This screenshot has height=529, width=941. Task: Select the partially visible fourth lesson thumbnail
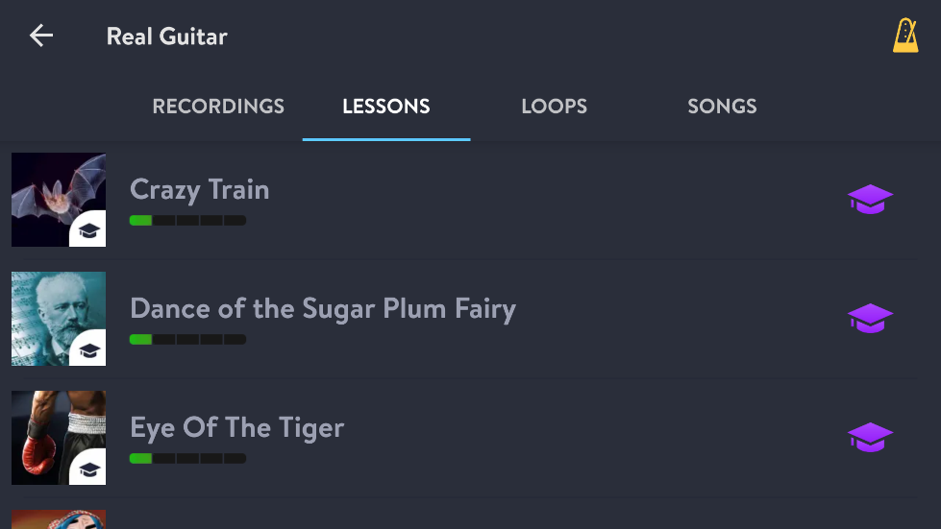[x=59, y=519]
